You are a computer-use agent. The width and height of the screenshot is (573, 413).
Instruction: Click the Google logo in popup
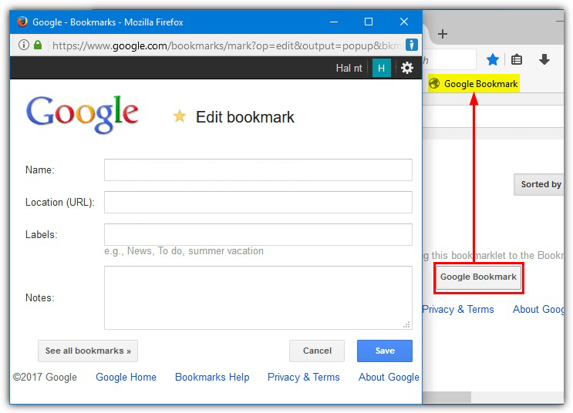pyautogui.click(x=83, y=114)
